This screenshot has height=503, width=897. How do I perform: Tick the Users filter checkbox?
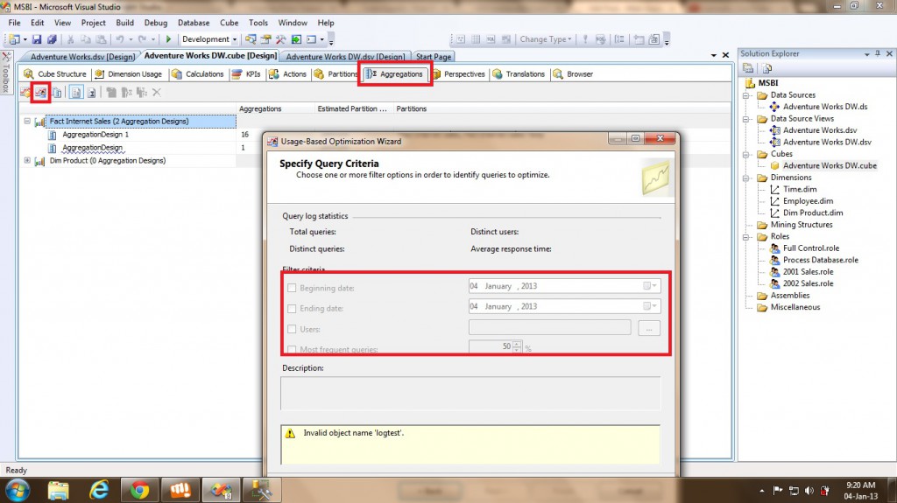[x=292, y=329]
